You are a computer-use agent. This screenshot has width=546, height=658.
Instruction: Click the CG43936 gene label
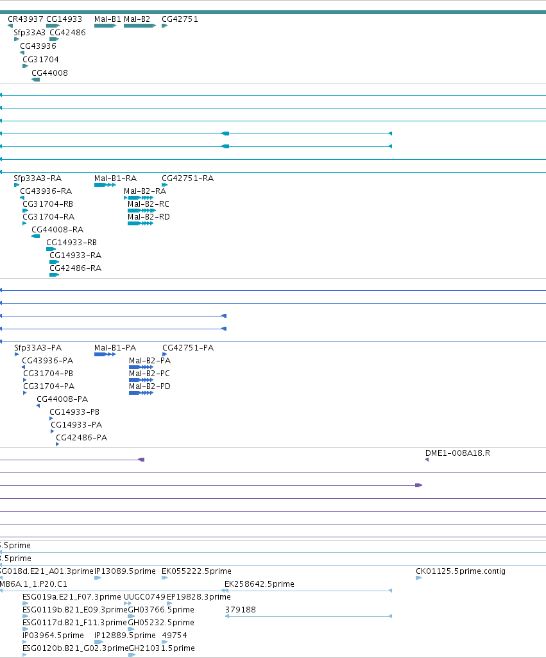(x=38, y=46)
